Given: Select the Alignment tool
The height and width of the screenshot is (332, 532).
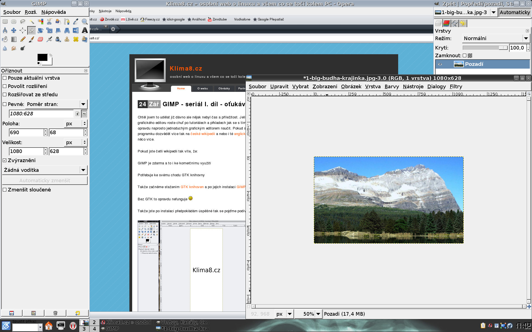Looking at the screenshot, I should tap(23, 30).
